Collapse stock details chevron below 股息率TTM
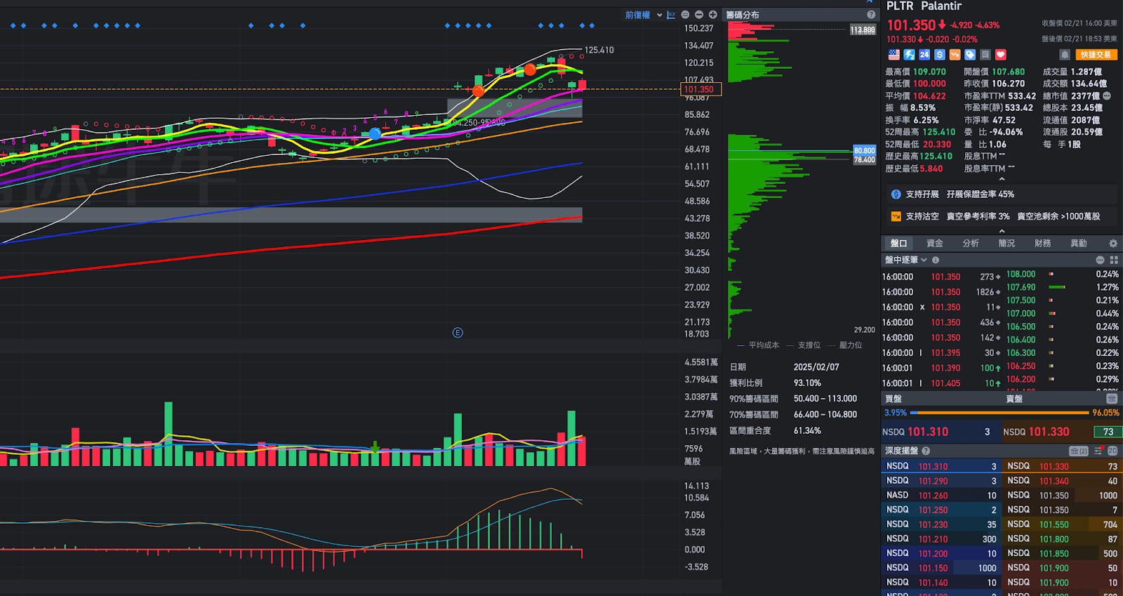Viewport: 1123px width, 596px height. (x=1002, y=179)
